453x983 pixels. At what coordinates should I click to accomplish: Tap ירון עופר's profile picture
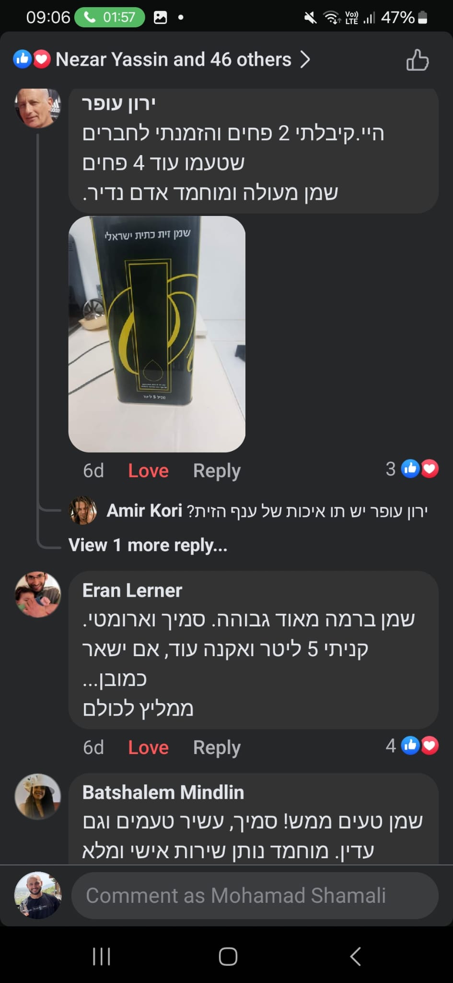38,108
